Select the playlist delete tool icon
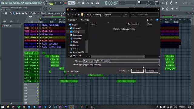This screenshot has width=194, height=109. click(17, 13)
